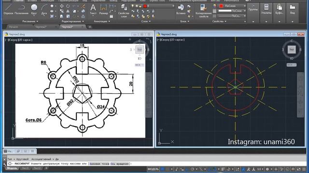Toggle the layer freeze sun icon
Screen dimensions: 309x173
coord(136,6)
